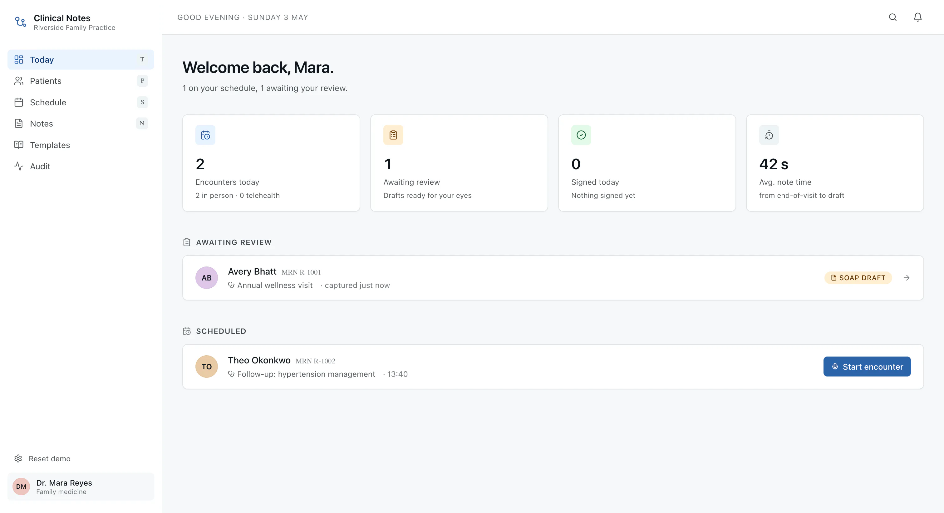Click Annual wellness visit text
The image size is (944, 513).
275,285
